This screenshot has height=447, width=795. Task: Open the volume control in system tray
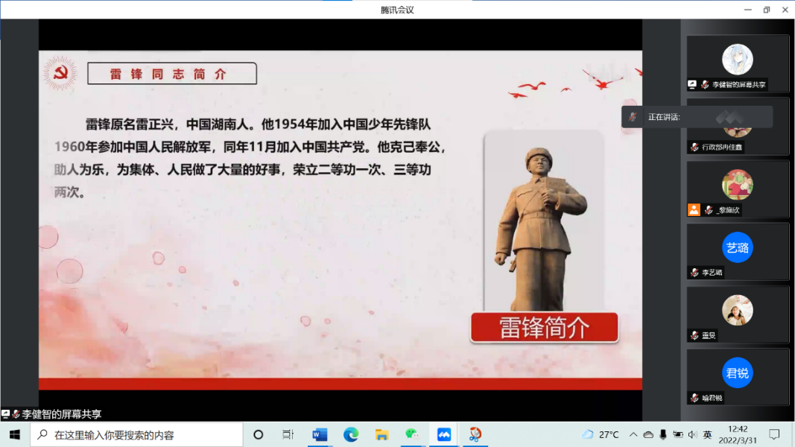pyautogui.click(x=692, y=434)
